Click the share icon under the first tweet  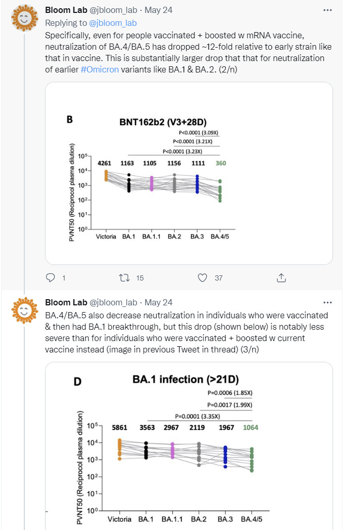click(281, 278)
